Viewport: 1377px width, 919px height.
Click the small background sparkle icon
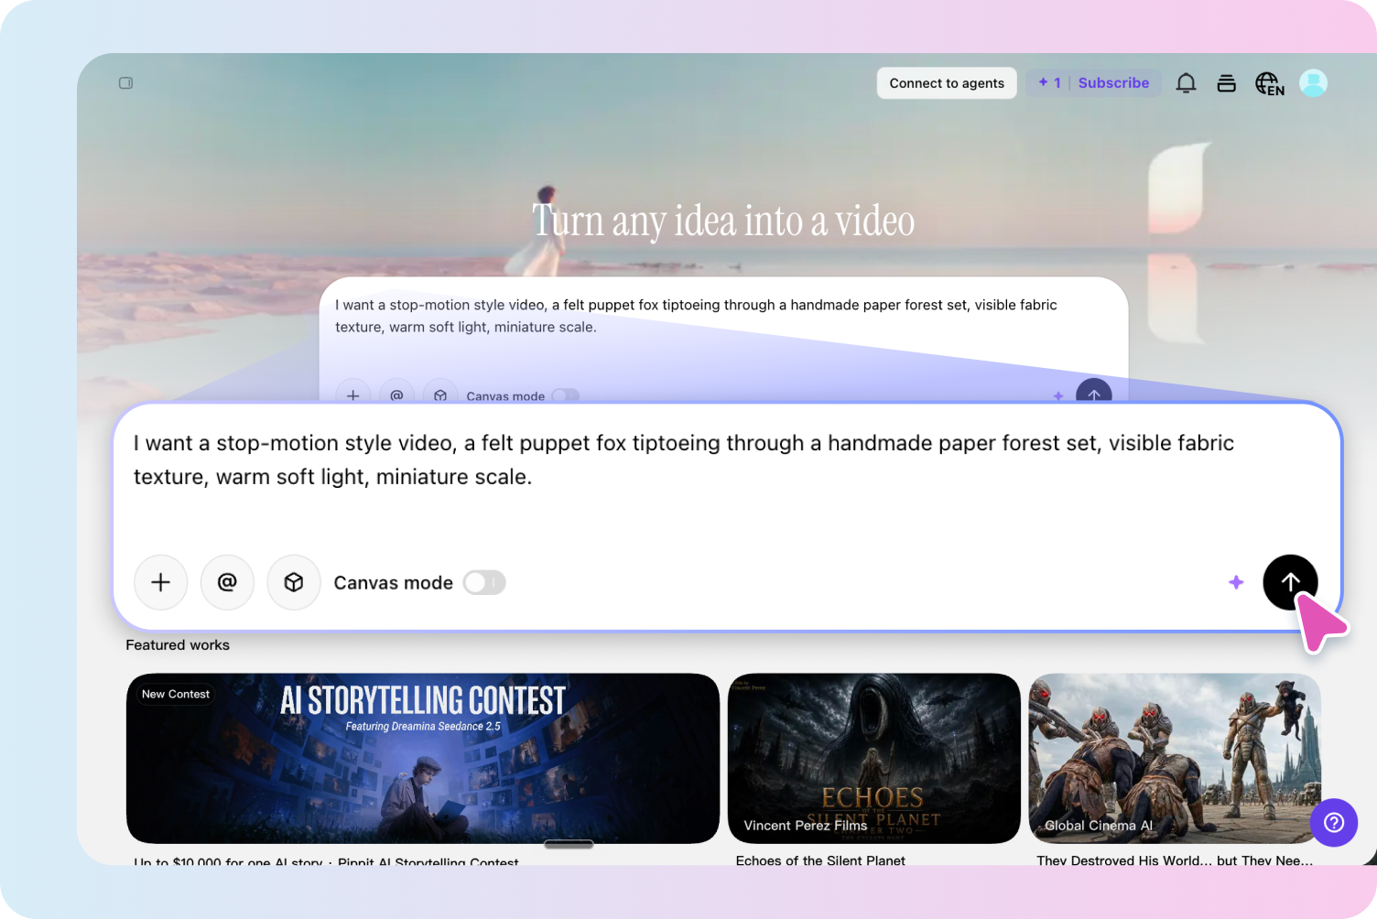click(1058, 396)
